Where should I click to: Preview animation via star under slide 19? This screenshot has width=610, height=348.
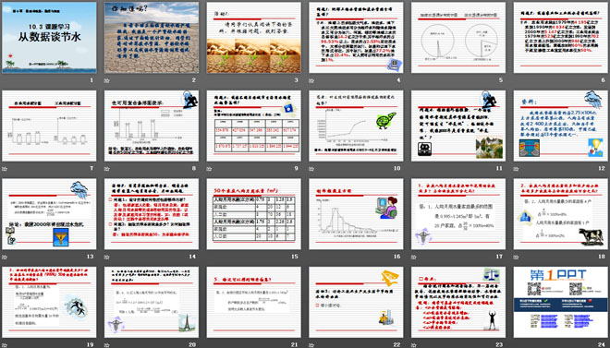pyautogui.click(x=5, y=345)
